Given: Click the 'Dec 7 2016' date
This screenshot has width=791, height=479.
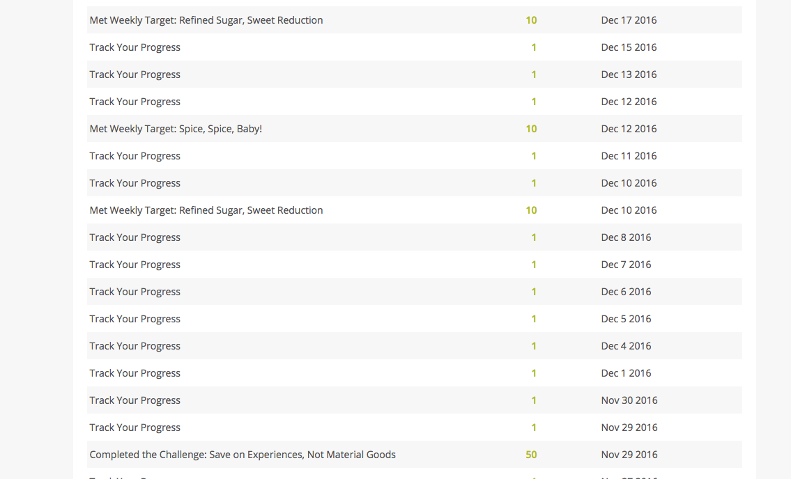Looking at the screenshot, I should tap(626, 265).
